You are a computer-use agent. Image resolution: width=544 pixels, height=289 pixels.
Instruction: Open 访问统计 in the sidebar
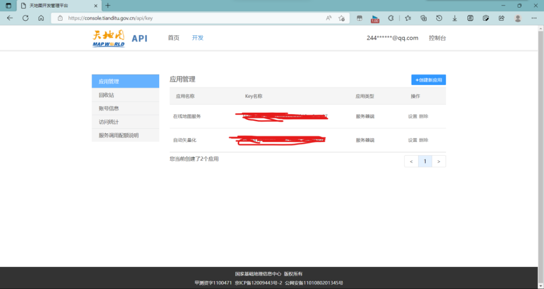point(125,122)
